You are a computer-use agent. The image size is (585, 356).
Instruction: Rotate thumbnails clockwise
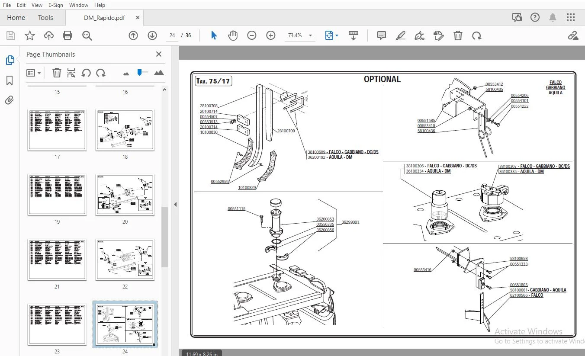[x=101, y=73]
